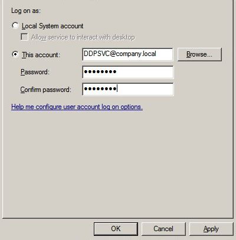Viewport: 236px width, 240px height.
Task: Open Help me configure user account log on options
Action: click(77, 107)
